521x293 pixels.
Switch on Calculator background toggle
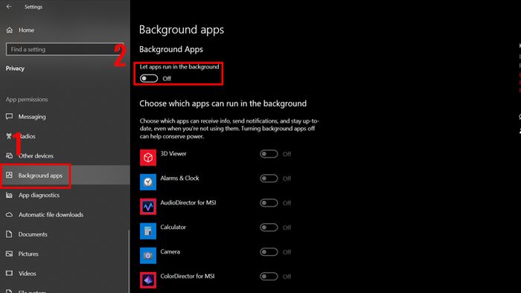269,228
